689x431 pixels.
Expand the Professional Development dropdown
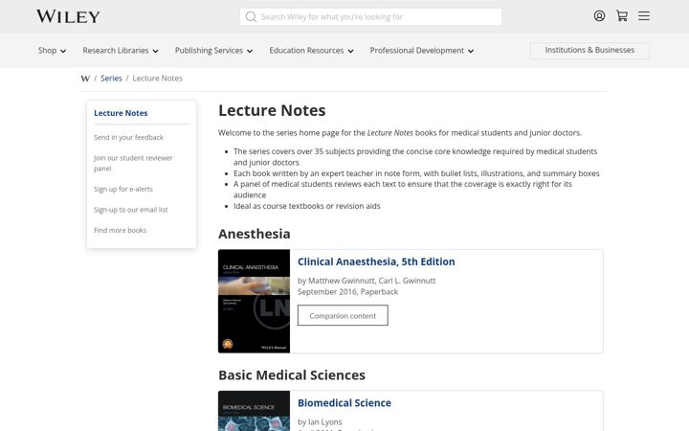[x=421, y=51]
